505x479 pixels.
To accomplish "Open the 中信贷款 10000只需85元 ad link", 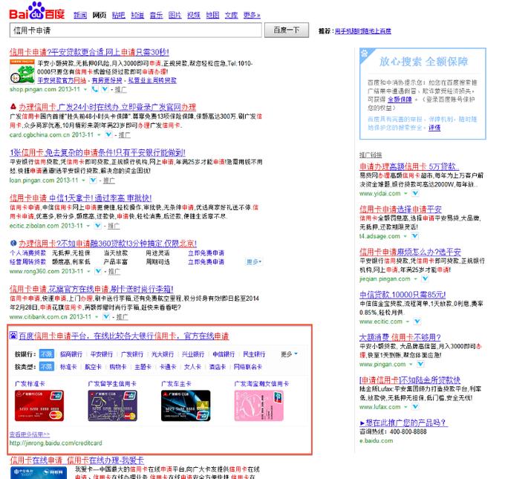I will pyautogui.click(x=403, y=294).
